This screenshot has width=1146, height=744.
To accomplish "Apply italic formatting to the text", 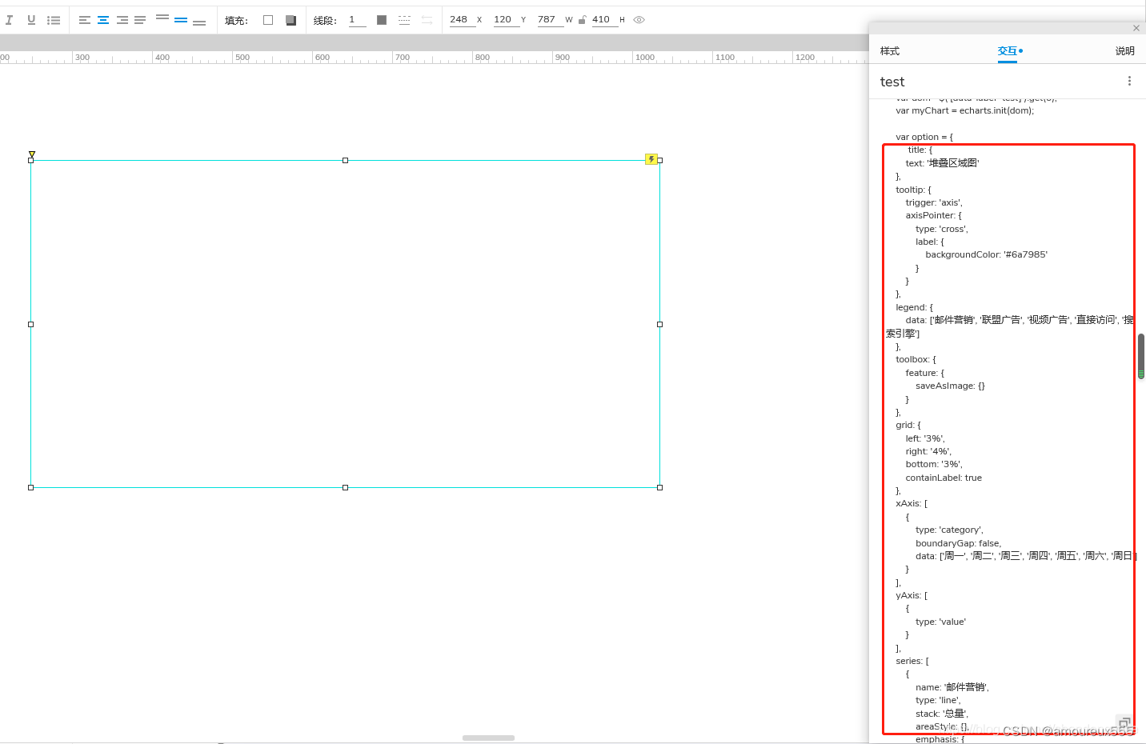I will [9, 19].
